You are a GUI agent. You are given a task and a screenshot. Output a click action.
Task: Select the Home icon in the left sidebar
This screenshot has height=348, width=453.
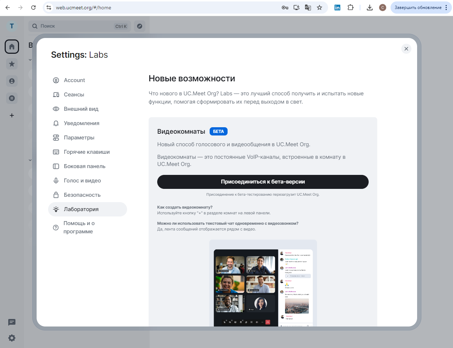(x=11, y=46)
